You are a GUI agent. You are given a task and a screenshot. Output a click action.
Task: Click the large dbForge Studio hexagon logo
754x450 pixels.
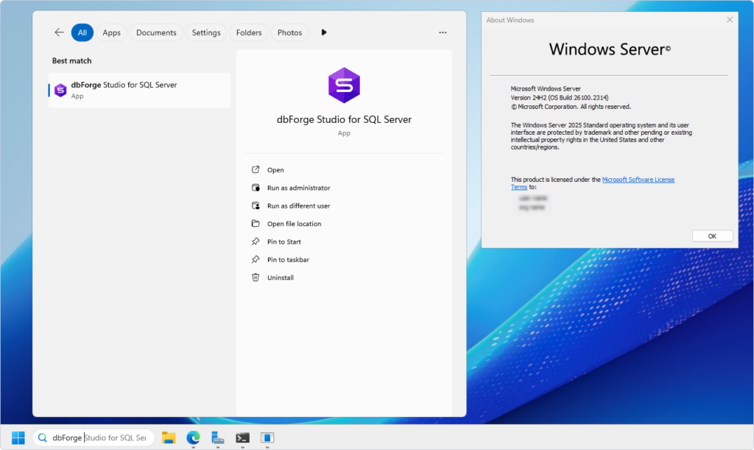[344, 85]
